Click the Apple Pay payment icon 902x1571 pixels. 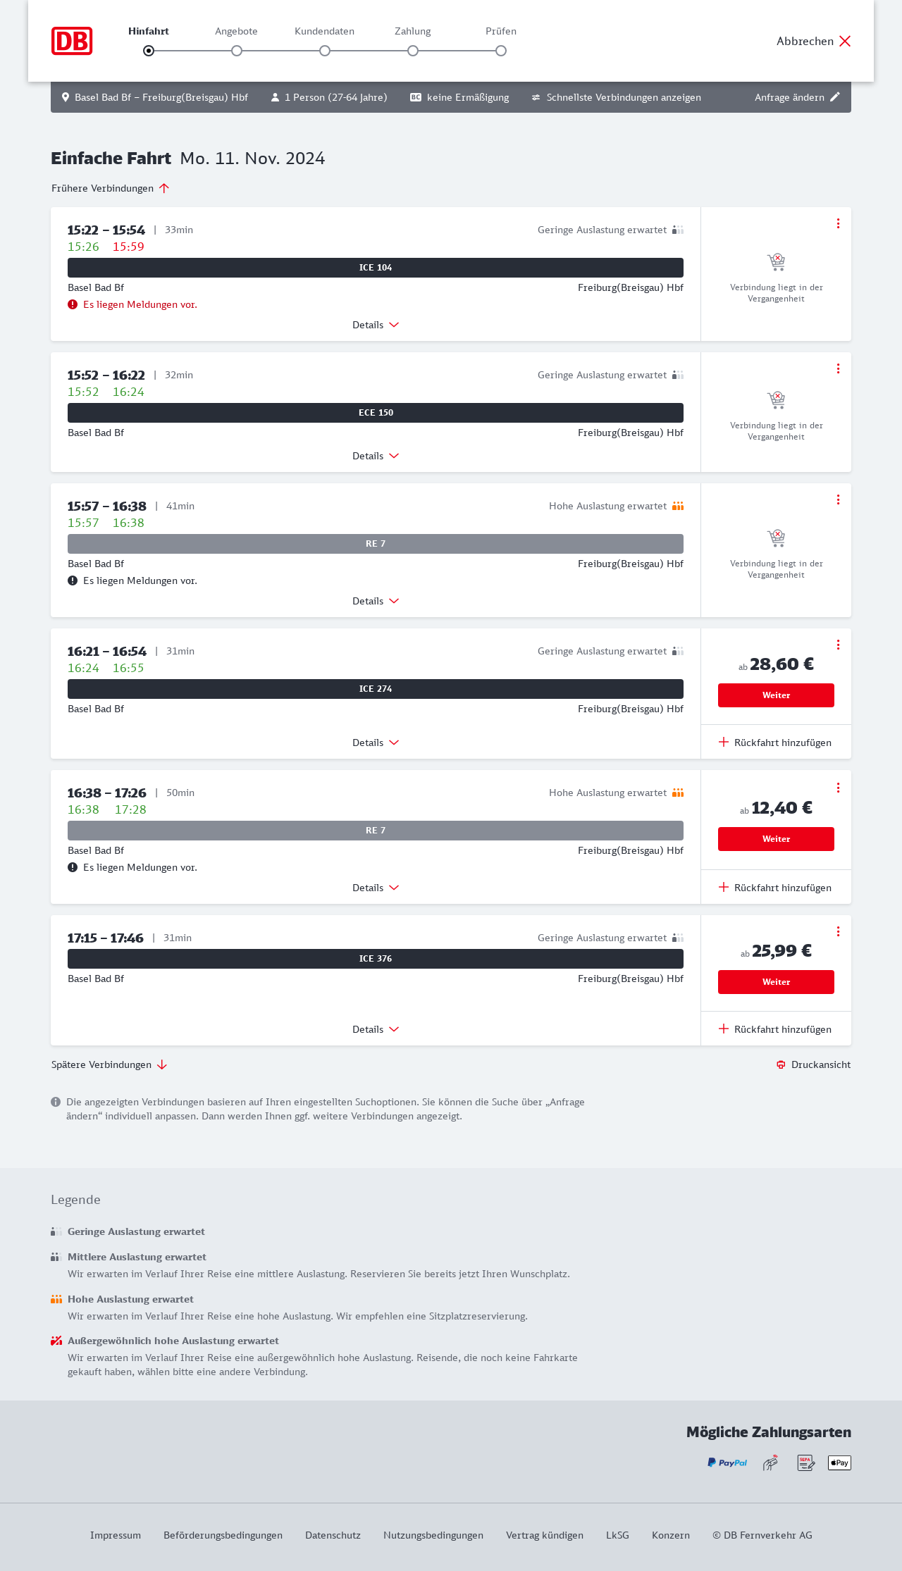pos(839,1463)
